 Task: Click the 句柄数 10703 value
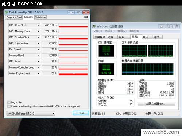tap(170, 83)
